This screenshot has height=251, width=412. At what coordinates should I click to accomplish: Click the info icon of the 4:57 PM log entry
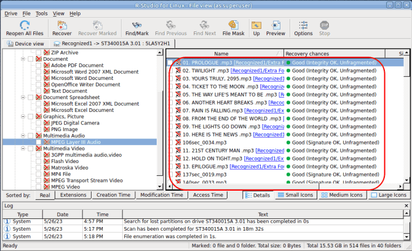click(x=7, y=221)
